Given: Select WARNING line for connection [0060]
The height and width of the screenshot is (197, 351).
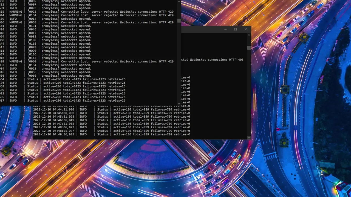Looking at the screenshot, I should (x=87, y=62).
